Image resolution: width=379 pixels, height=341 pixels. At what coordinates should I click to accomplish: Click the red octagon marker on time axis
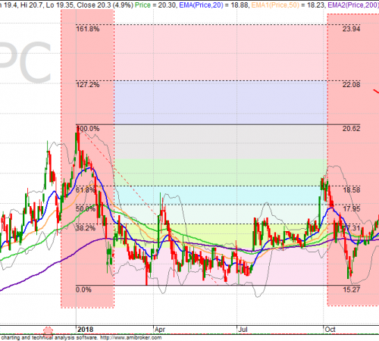pyautogui.click(x=48, y=331)
